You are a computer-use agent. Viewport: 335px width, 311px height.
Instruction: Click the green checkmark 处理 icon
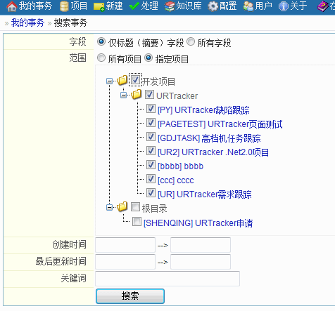coord(134,6)
